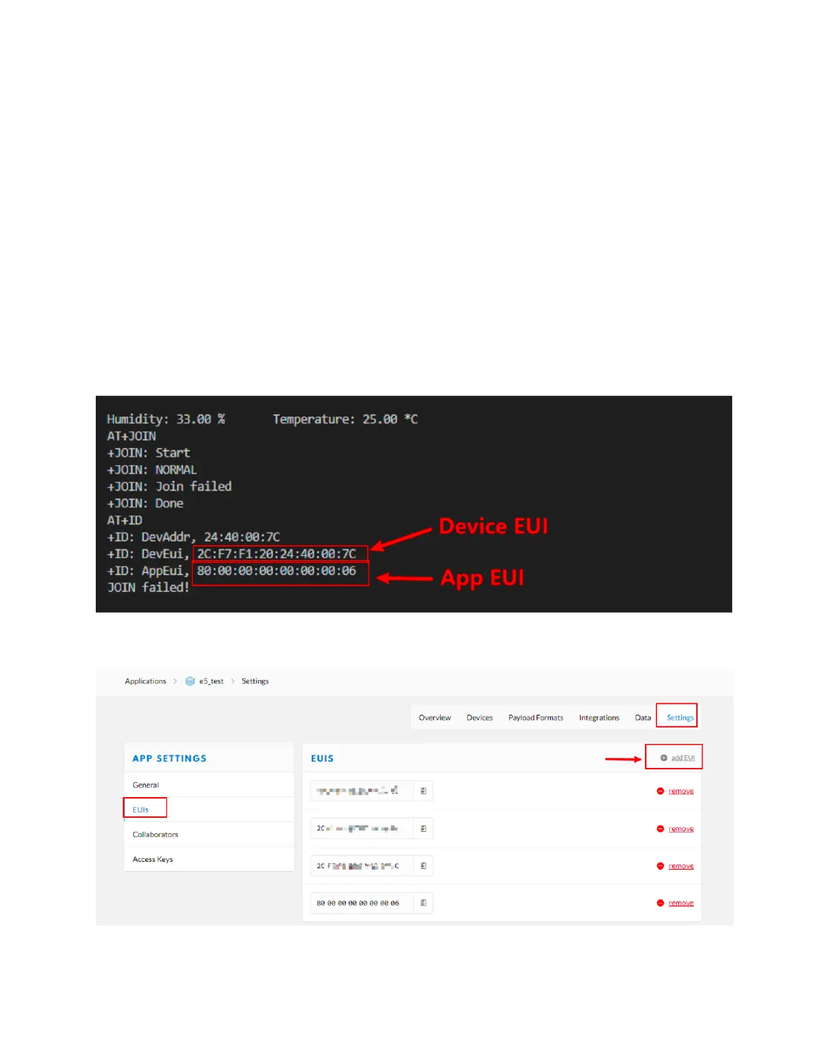Click the 'Humidity: 33.00 %' reading

166,419
